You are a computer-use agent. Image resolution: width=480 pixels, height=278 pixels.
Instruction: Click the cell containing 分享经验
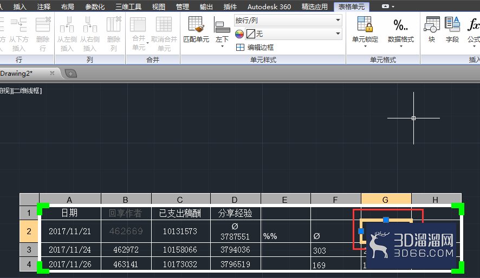[x=236, y=213]
